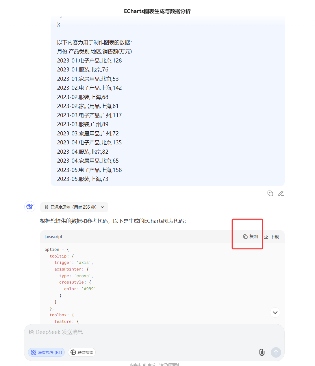
Task: Click the line 2023-04,服装,北京,82
Action: click(x=83, y=152)
